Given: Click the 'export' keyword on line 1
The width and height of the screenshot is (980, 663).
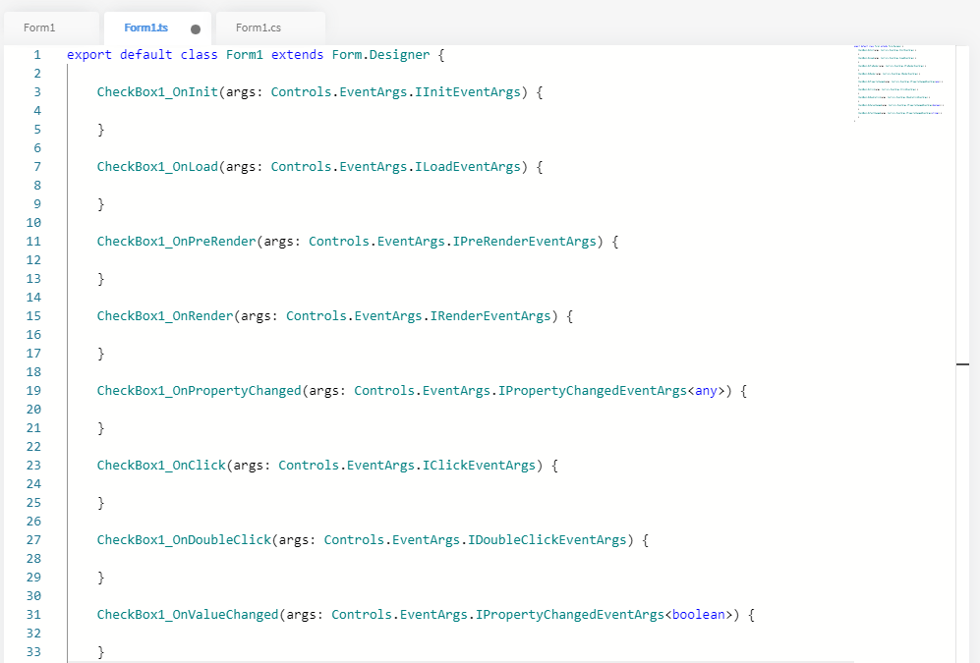Looking at the screenshot, I should click(x=89, y=55).
